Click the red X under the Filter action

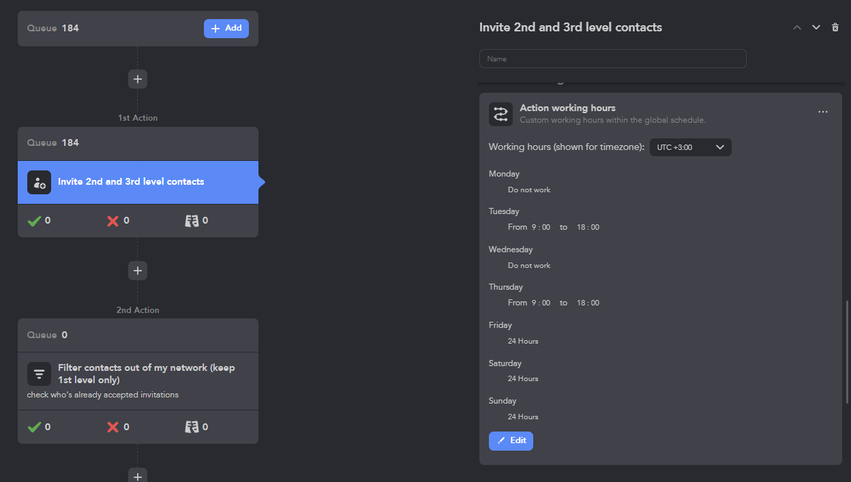pyautogui.click(x=113, y=427)
